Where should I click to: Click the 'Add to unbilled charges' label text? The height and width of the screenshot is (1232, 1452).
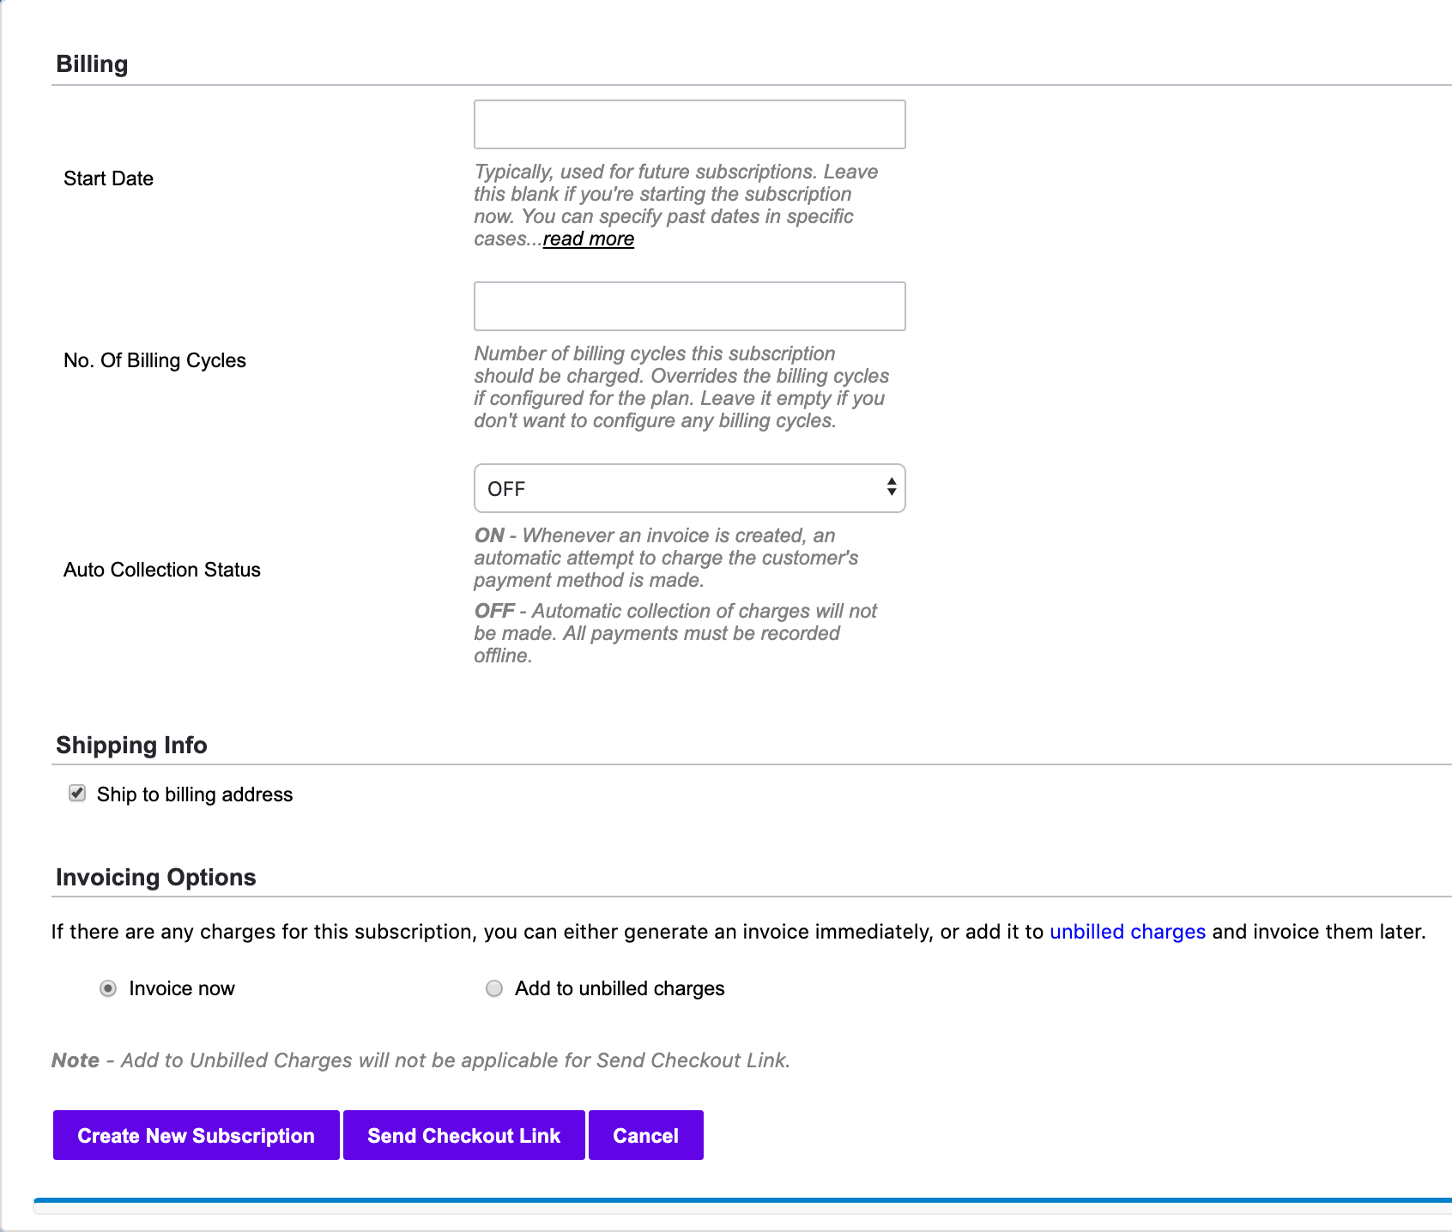(619, 988)
